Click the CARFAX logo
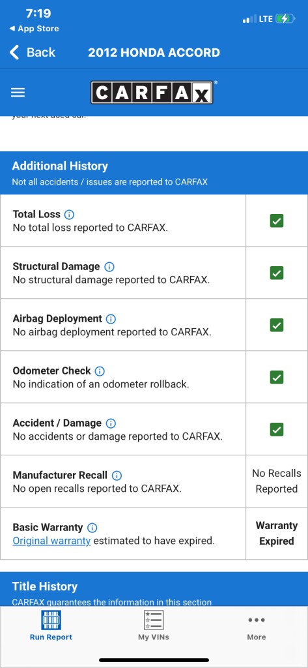 [x=152, y=93]
